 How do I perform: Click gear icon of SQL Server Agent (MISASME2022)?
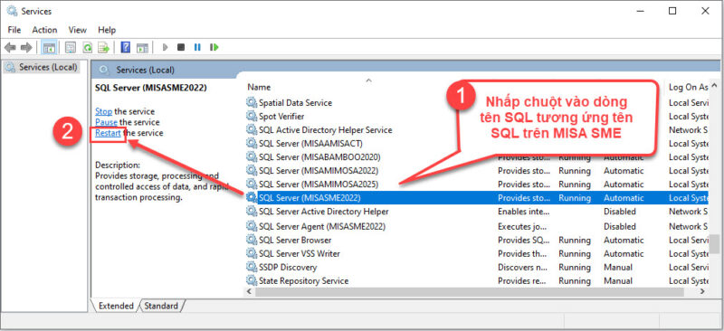(252, 226)
